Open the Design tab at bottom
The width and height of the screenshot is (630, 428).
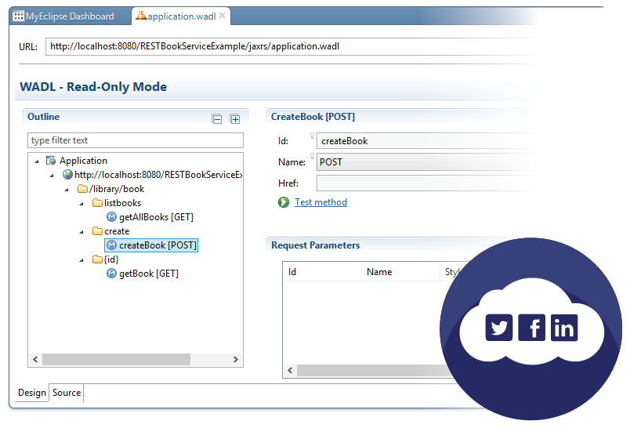[32, 393]
